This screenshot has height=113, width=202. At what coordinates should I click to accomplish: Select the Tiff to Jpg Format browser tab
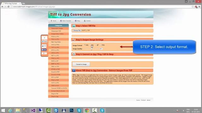[11, 3]
